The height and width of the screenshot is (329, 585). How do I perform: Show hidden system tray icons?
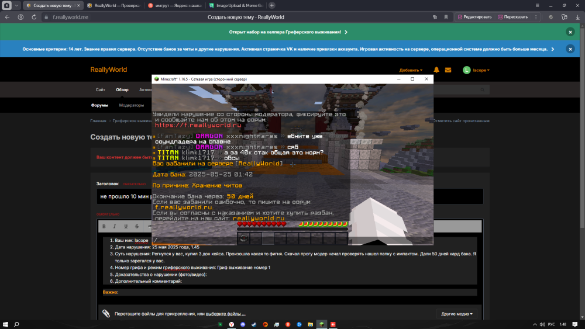[535, 324]
